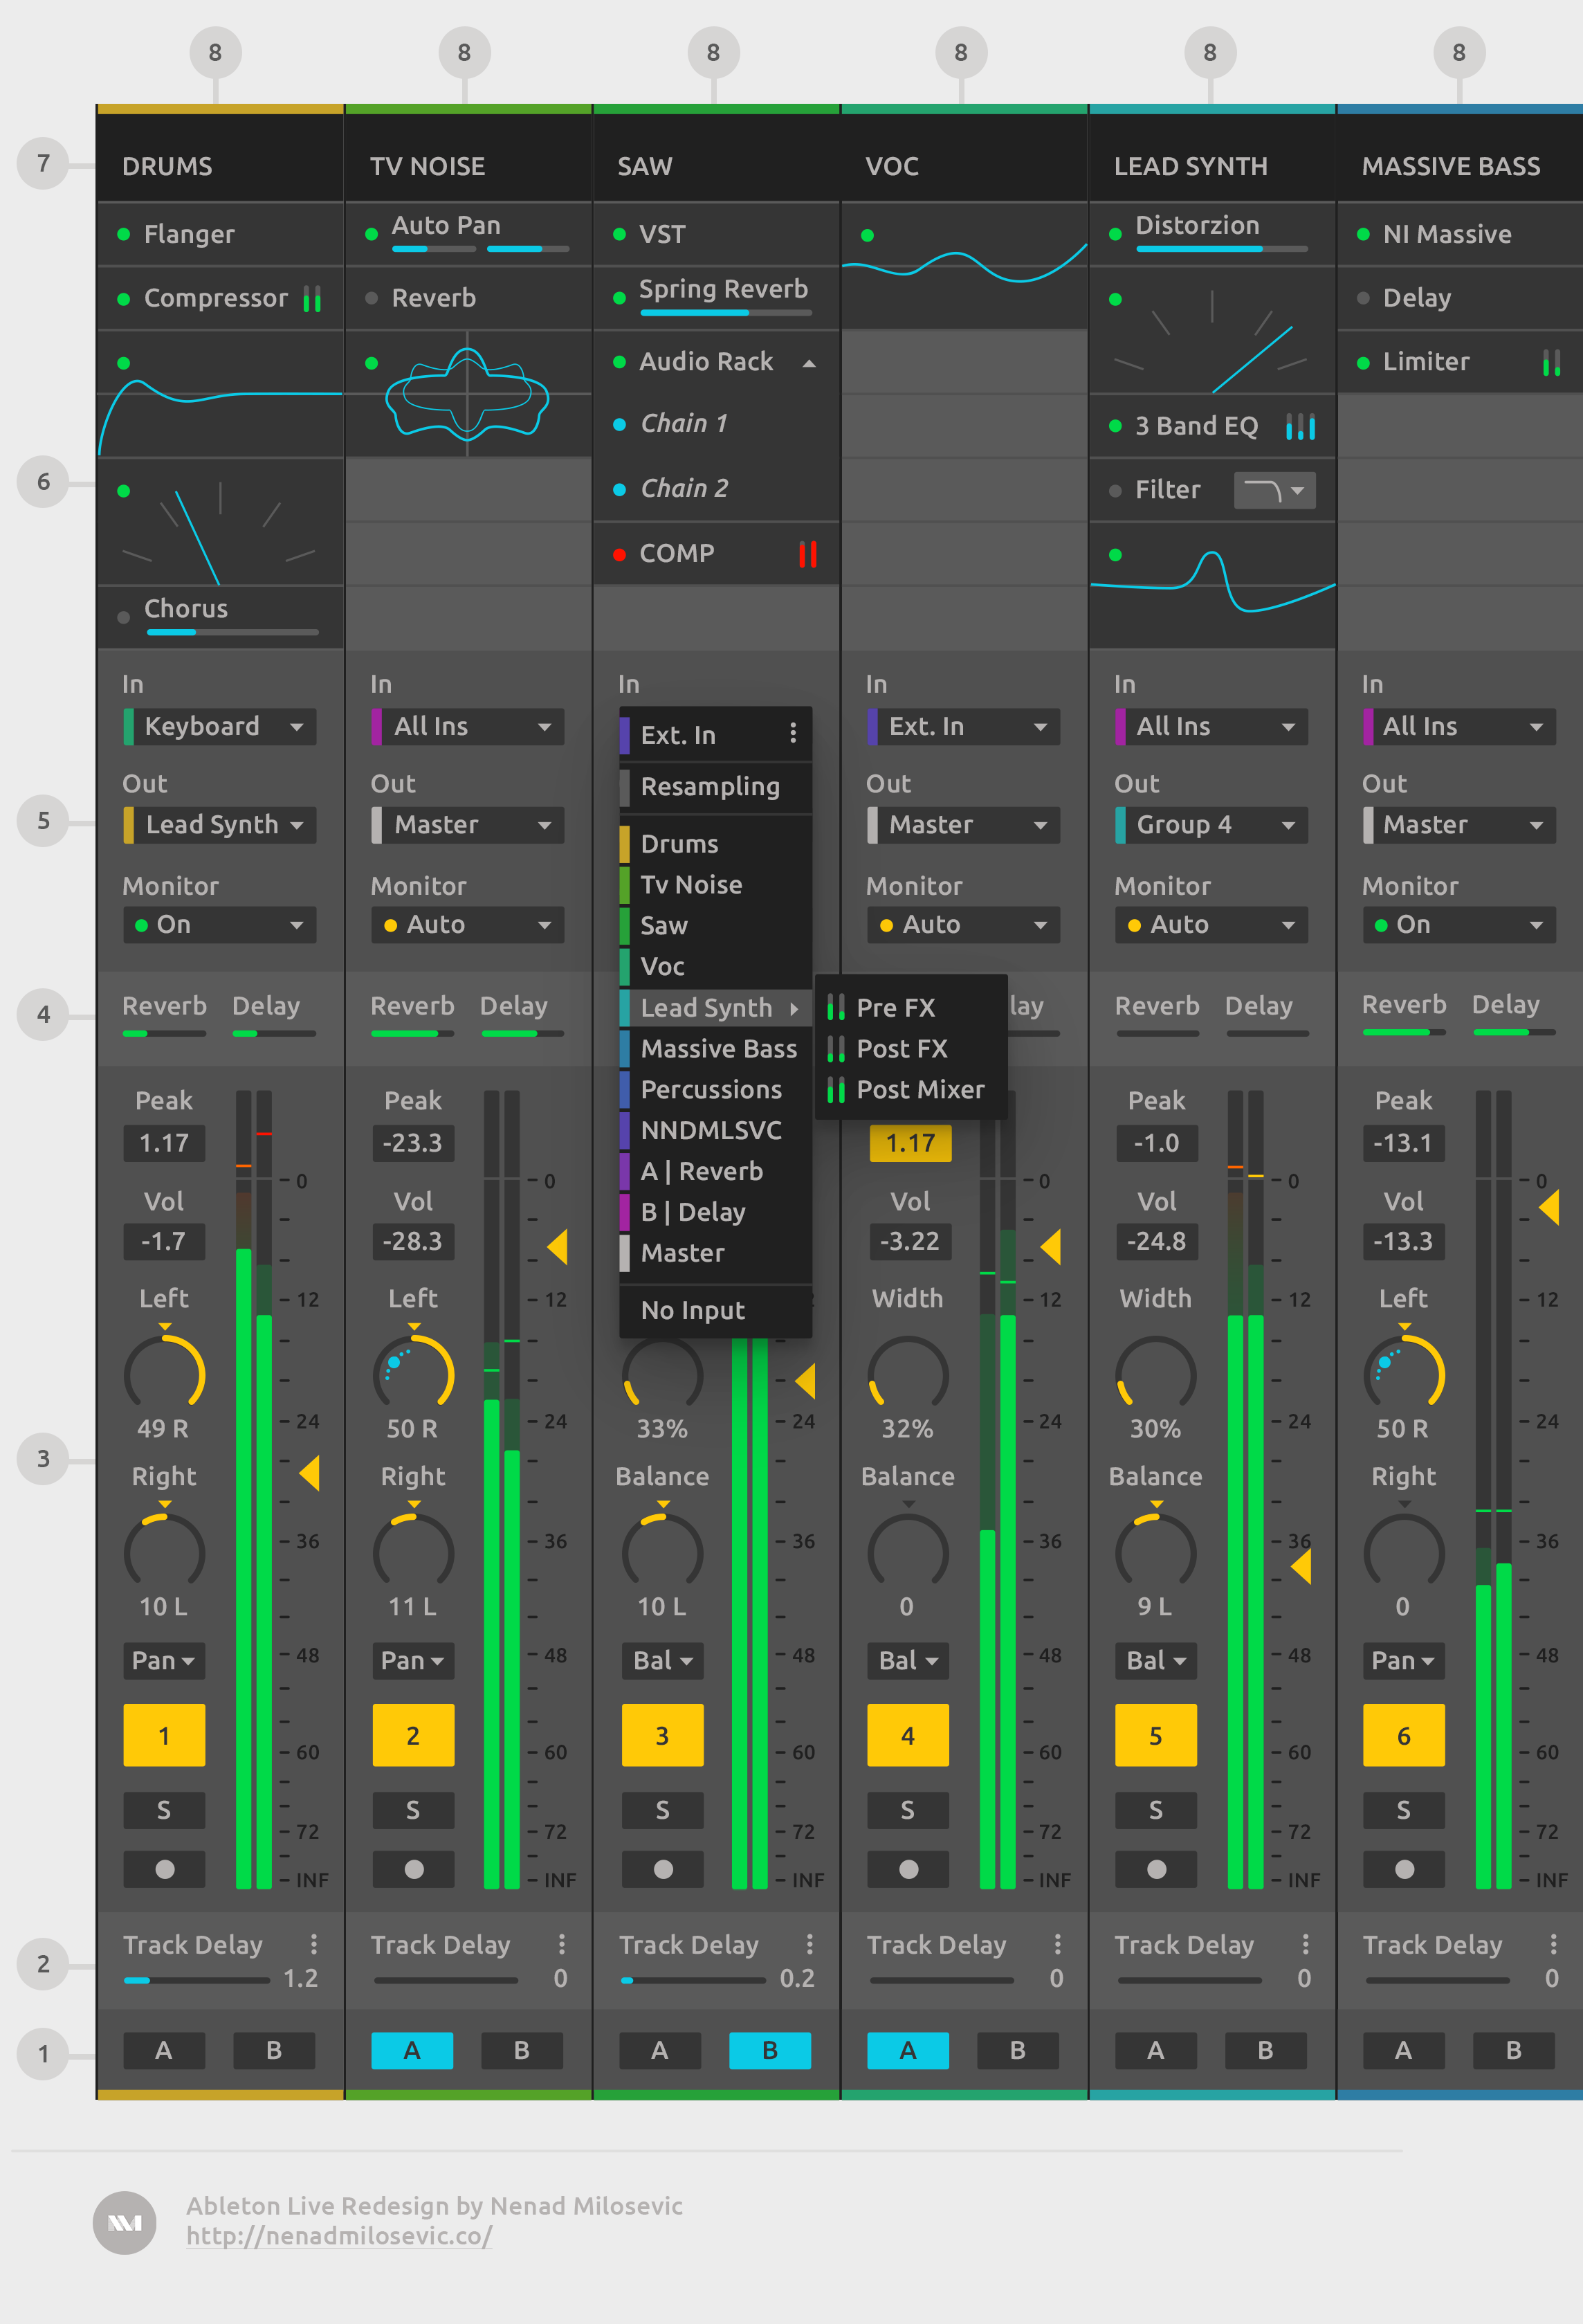
Task: Click track number 5 on Lead Synth
Action: tap(1156, 1735)
